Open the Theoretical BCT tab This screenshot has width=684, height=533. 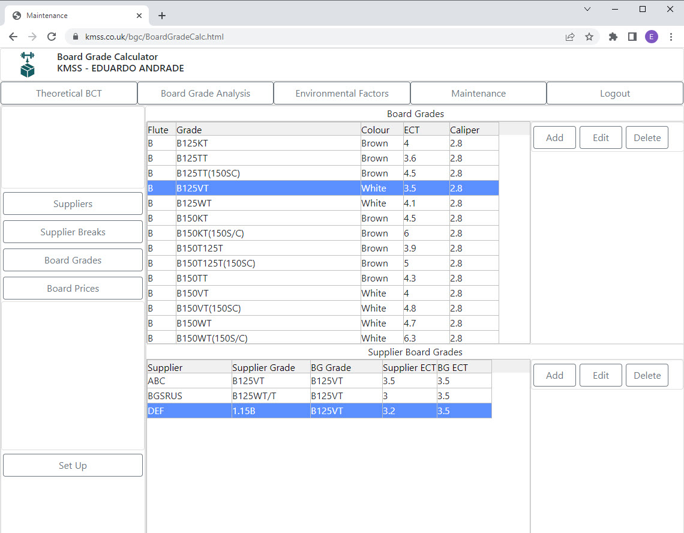pyautogui.click(x=69, y=94)
